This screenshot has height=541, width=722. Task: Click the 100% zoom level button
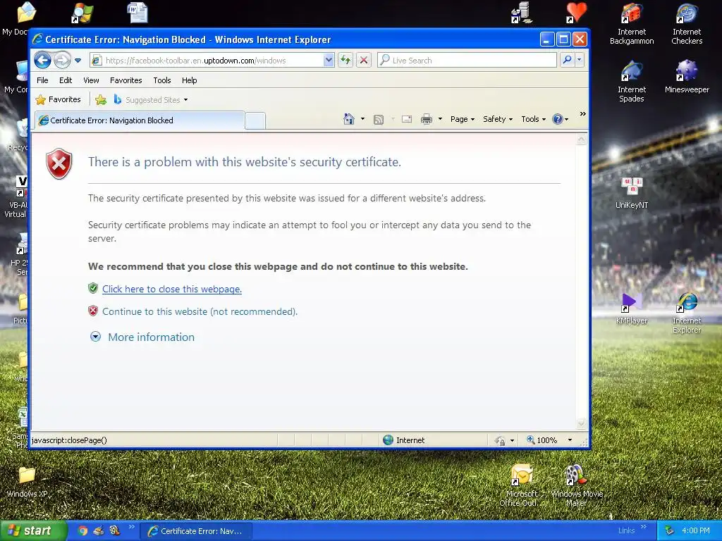[x=542, y=440]
